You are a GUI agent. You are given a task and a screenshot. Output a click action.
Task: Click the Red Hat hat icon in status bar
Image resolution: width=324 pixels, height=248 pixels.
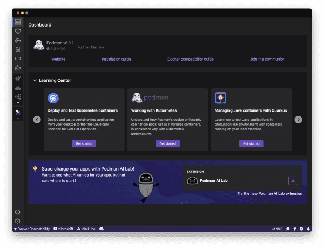coord(102,229)
